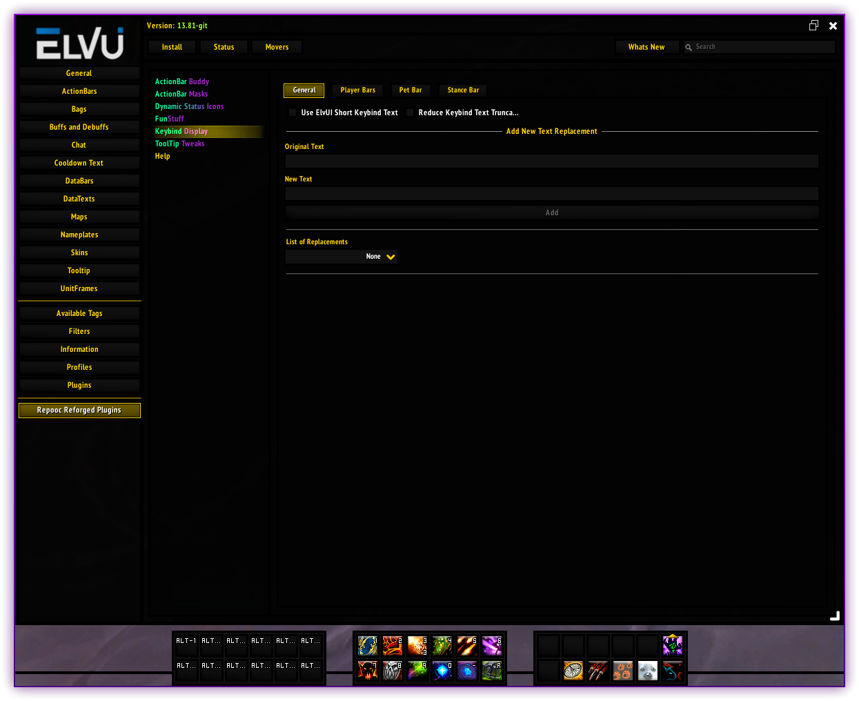Open the Pet Bar tab
This screenshot has width=859, height=701.
click(x=411, y=90)
